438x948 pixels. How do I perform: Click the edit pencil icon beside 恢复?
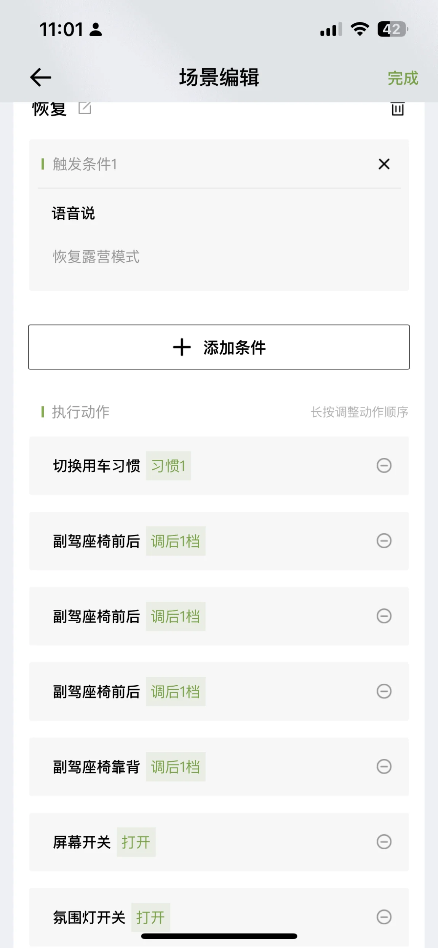click(x=85, y=108)
